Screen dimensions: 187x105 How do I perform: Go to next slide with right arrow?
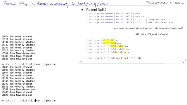coord(186,60)
